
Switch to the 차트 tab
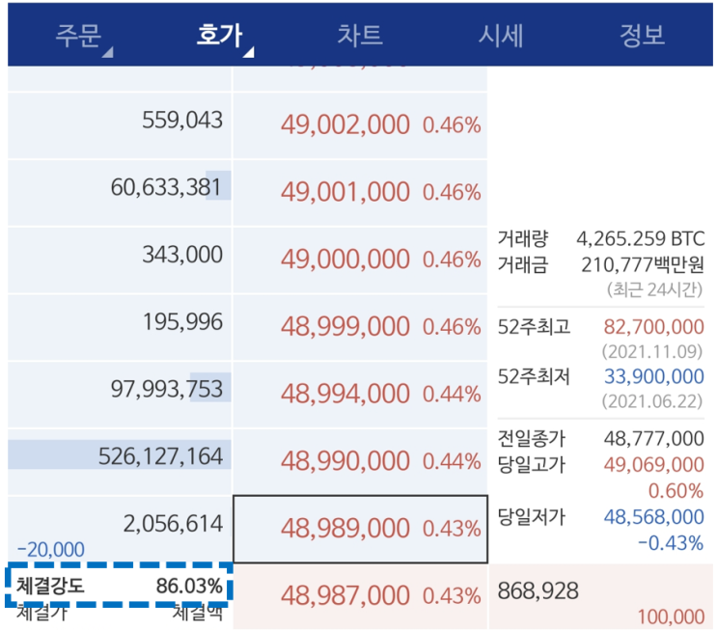pyautogui.click(x=360, y=35)
